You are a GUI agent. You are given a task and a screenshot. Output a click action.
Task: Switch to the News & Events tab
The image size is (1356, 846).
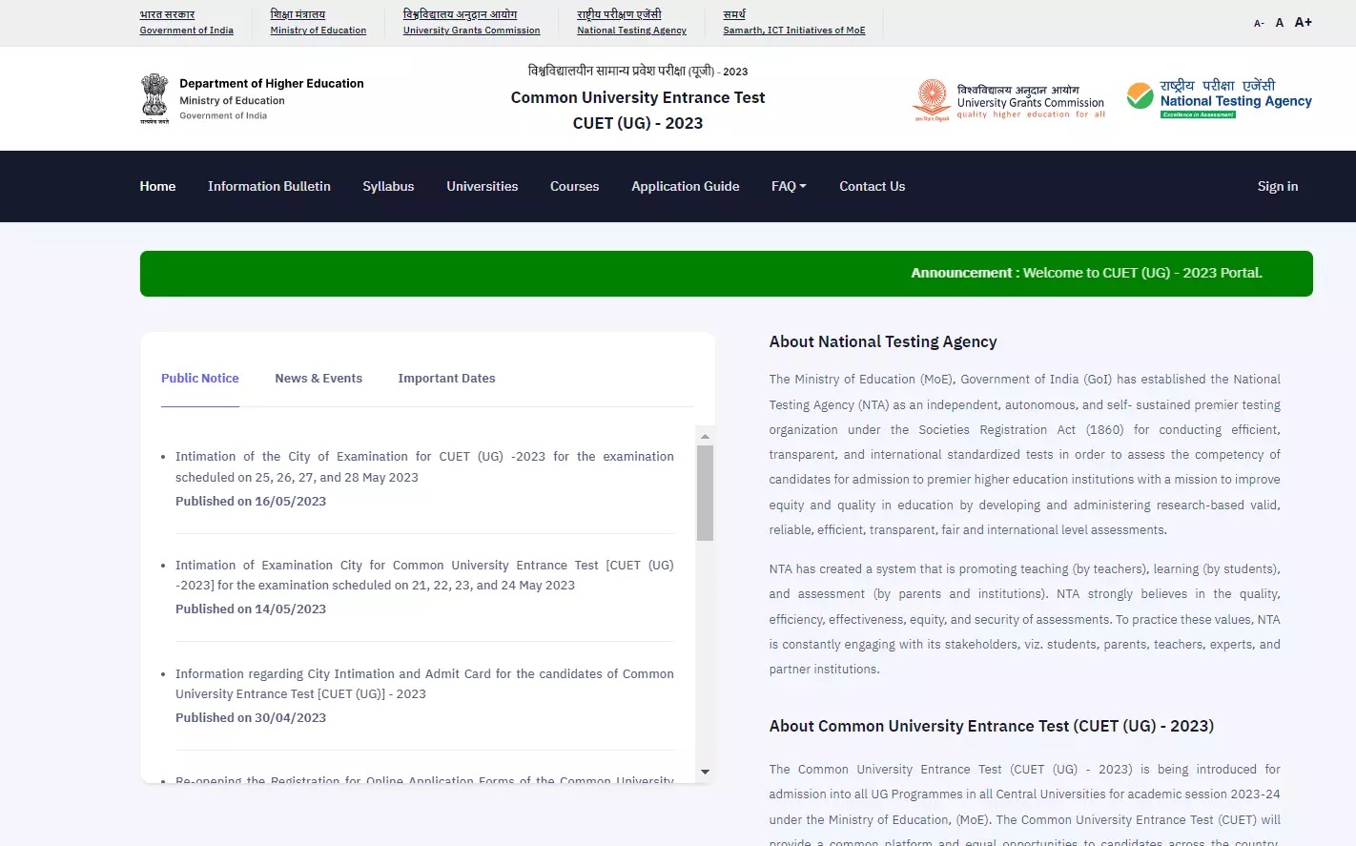pos(318,378)
